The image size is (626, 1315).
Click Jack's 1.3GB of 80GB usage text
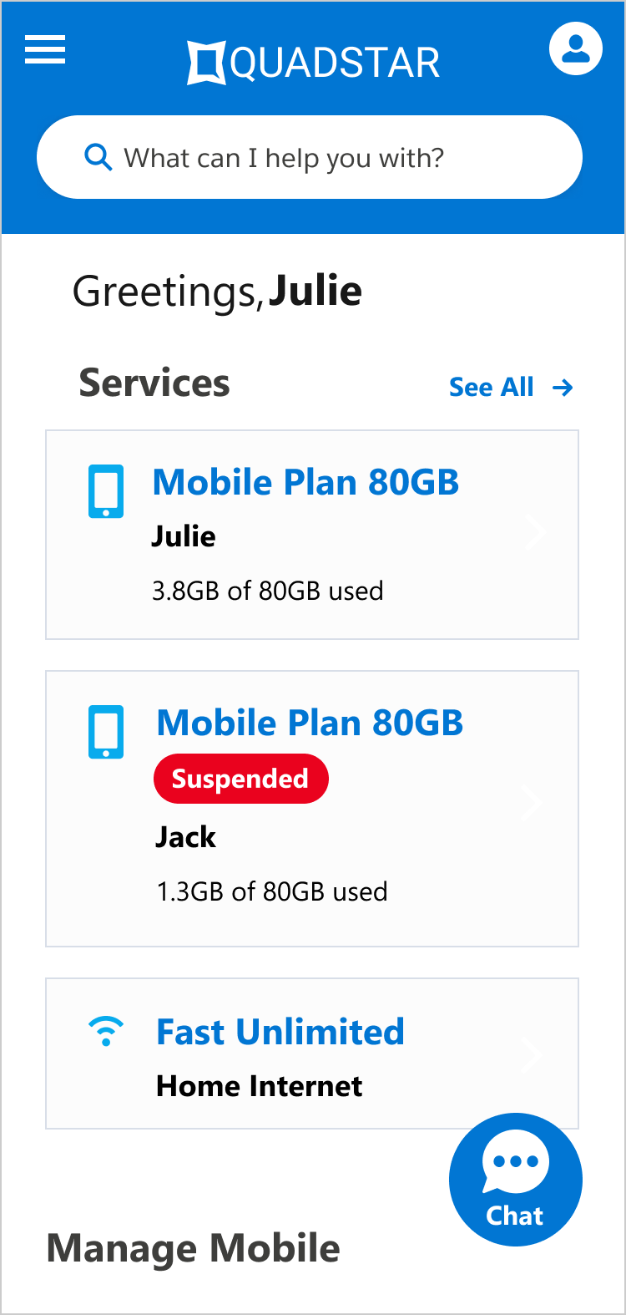272,892
